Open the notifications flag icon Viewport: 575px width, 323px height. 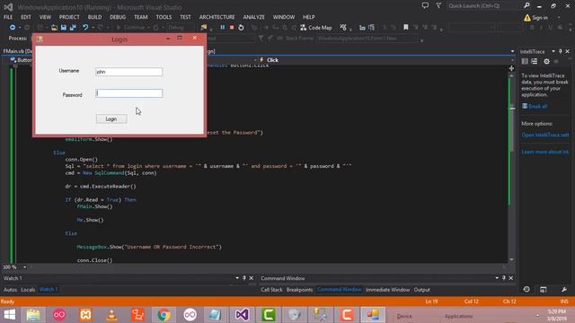tap(438, 5)
